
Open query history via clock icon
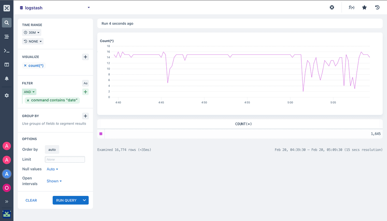(377, 7)
